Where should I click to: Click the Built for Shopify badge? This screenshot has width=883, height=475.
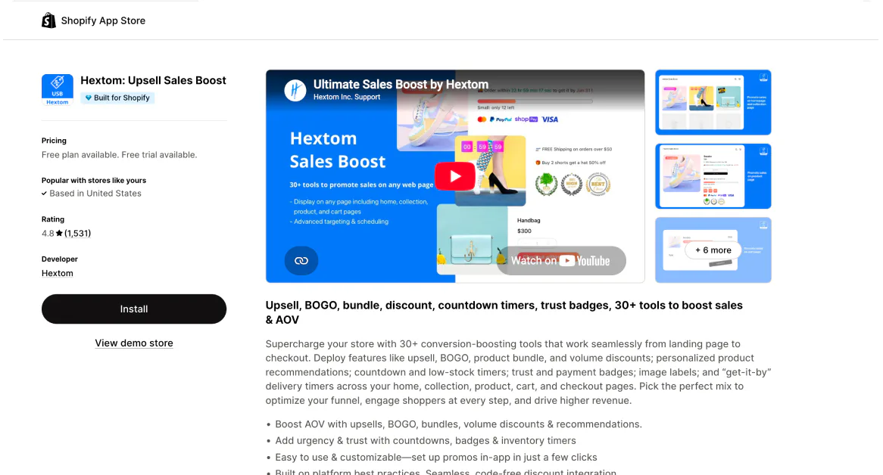[117, 98]
